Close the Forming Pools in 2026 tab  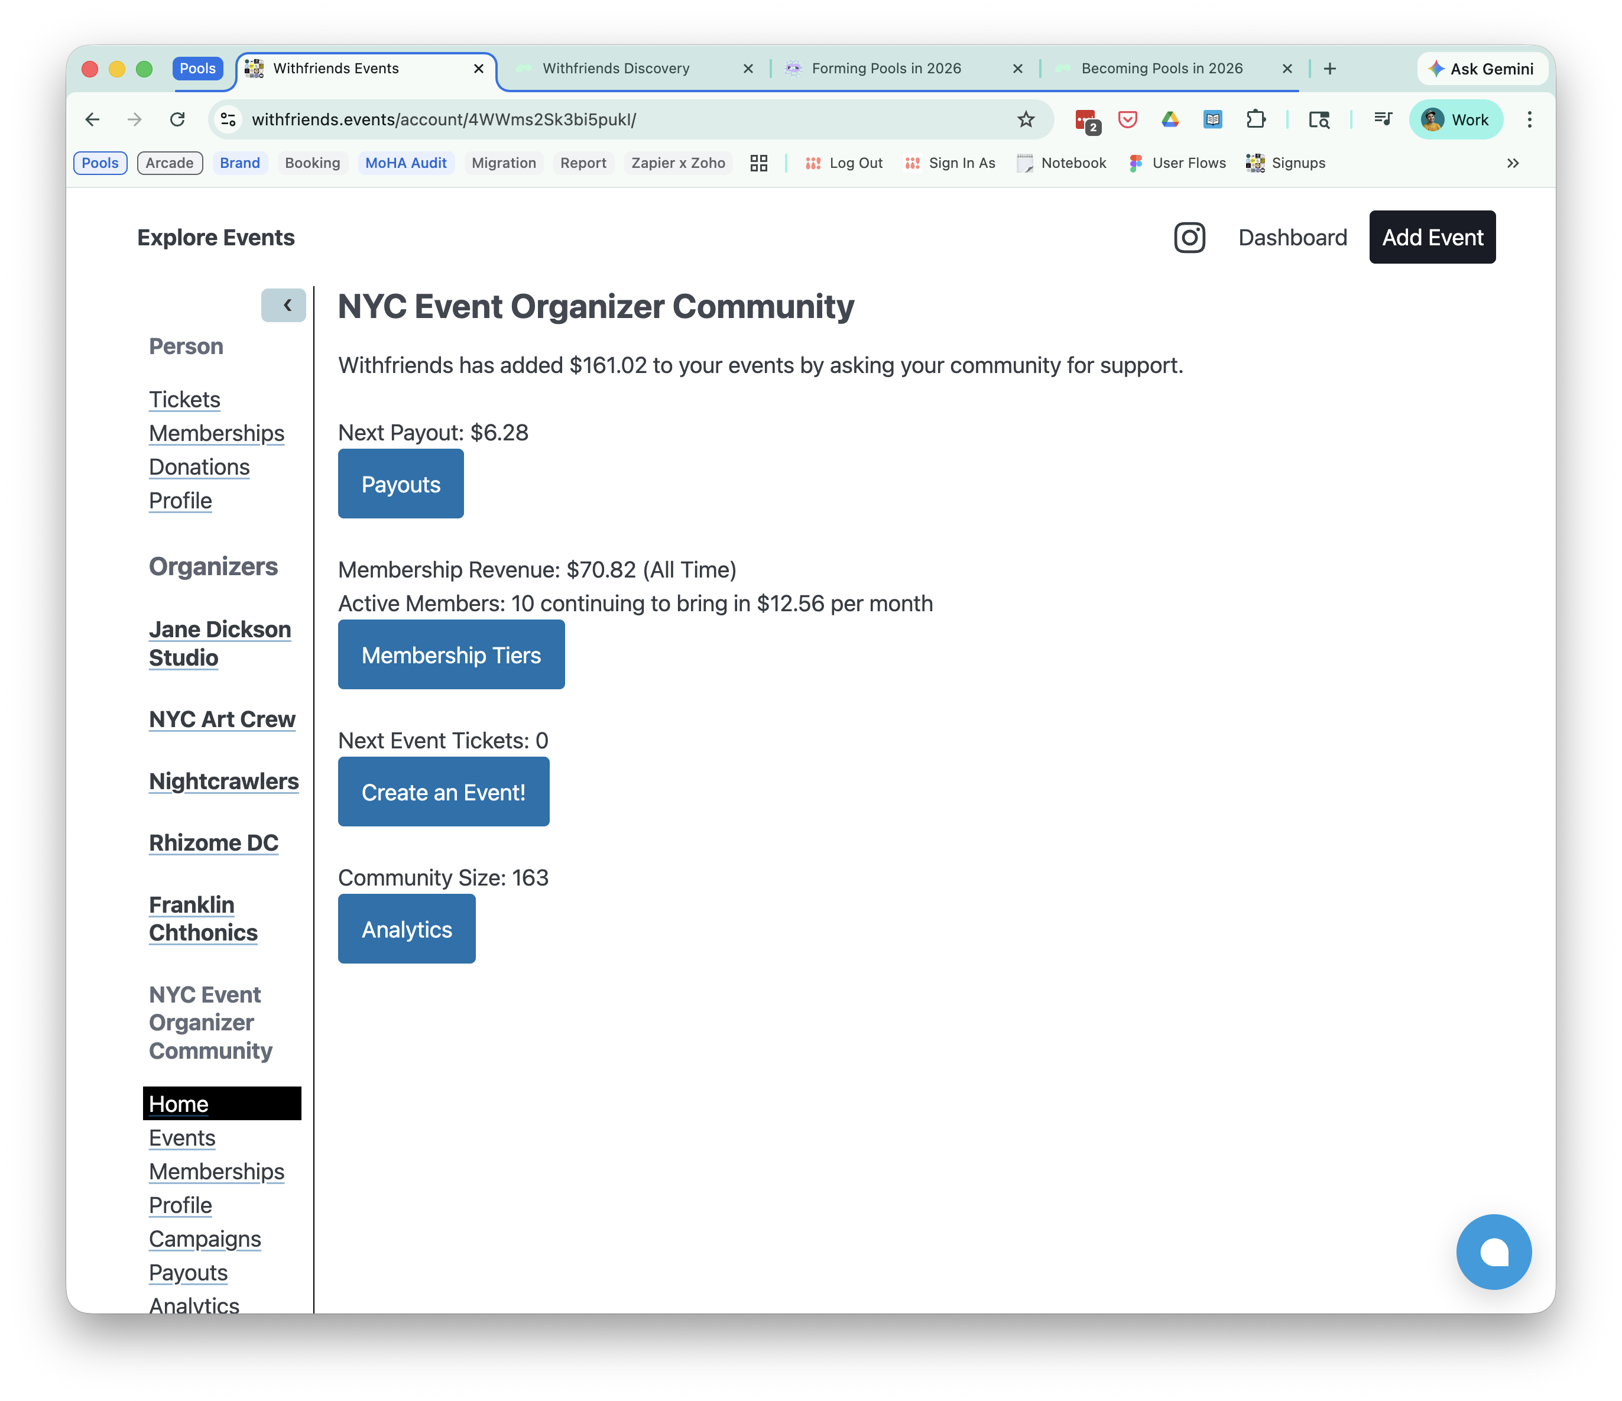pos(1017,69)
